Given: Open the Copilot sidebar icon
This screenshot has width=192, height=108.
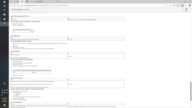Looking at the screenshot, I should pos(190,5).
